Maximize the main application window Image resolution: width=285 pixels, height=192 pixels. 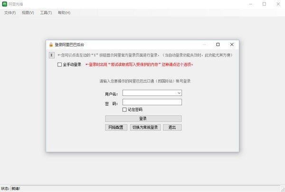264,4
